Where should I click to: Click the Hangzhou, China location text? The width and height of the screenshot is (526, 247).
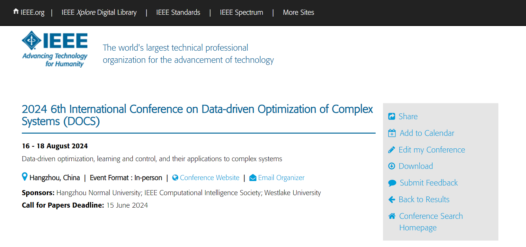pos(55,177)
